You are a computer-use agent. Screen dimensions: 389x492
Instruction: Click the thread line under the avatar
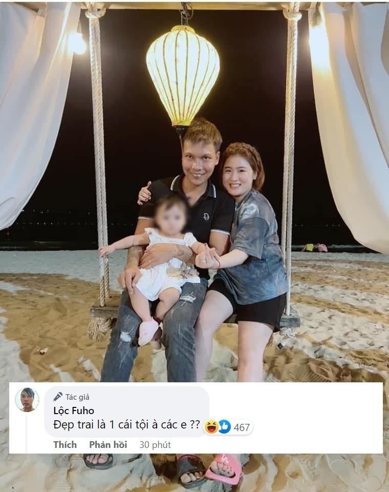click(x=26, y=434)
